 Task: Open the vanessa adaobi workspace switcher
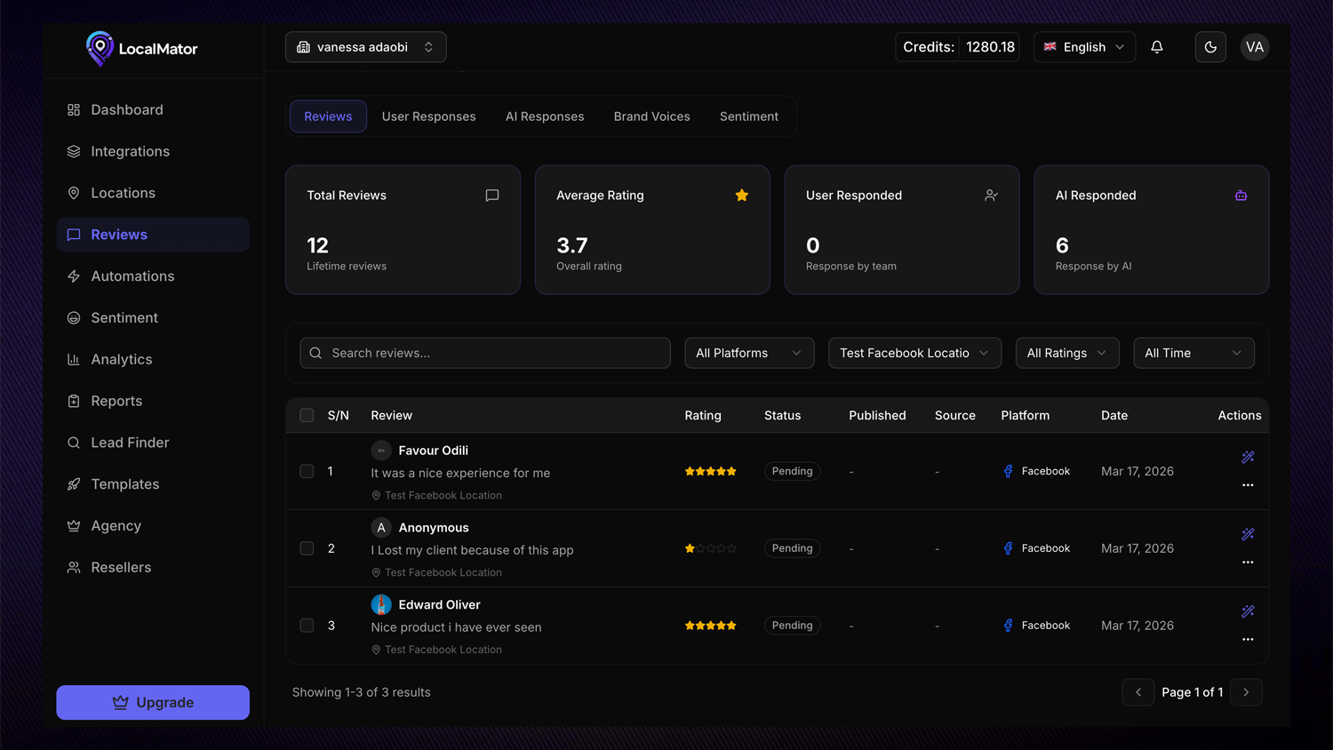coord(365,46)
